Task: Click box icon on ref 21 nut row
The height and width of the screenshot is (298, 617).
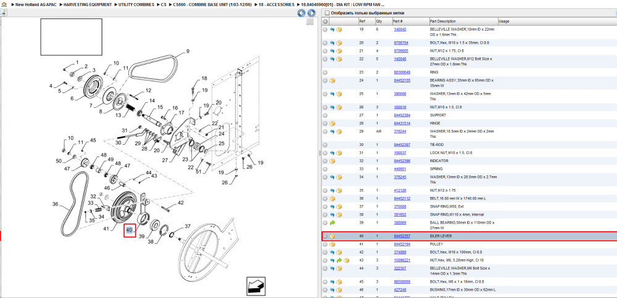Action: point(339,50)
